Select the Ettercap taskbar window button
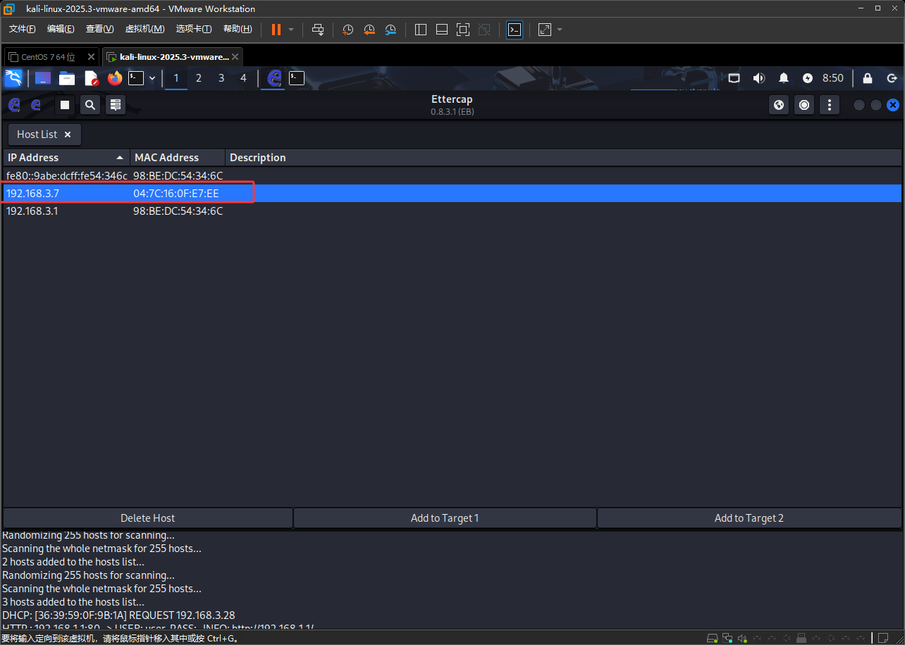The image size is (905, 645). click(274, 78)
